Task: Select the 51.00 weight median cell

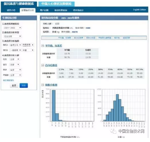Action: point(101,77)
